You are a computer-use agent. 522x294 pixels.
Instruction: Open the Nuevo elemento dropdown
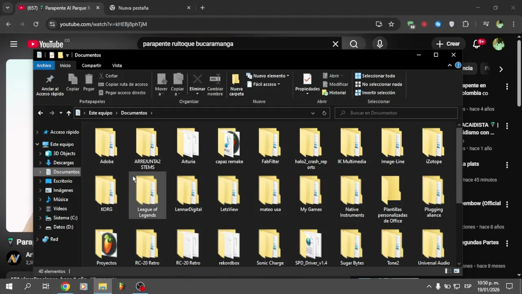(268, 76)
